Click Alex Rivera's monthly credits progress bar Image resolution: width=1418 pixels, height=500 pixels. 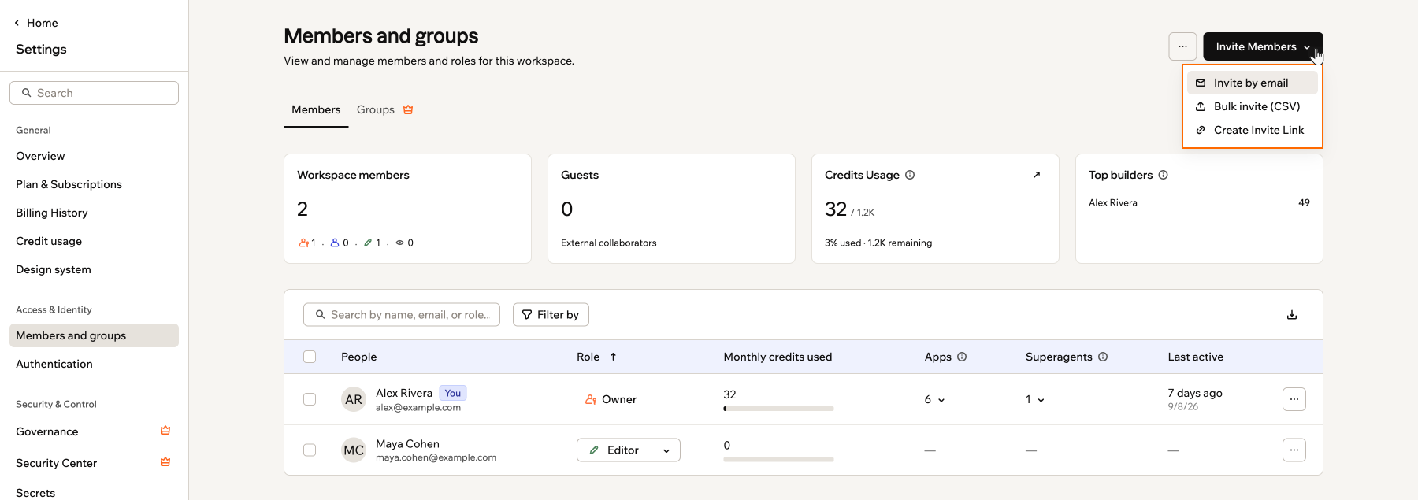778,409
